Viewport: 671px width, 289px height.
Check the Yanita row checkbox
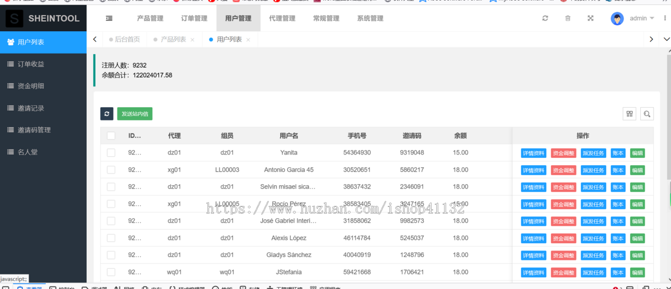tap(111, 152)
